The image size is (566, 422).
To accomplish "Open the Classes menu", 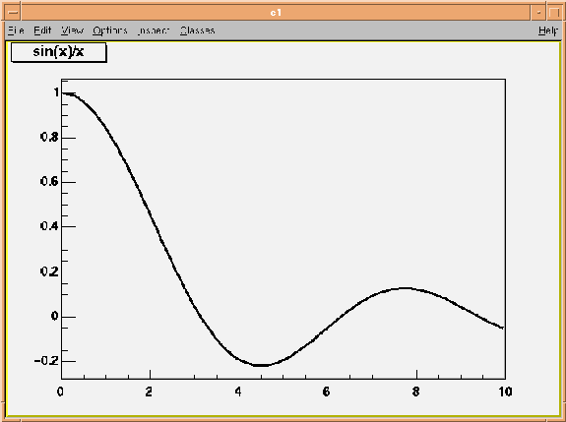I will point(198,30).
